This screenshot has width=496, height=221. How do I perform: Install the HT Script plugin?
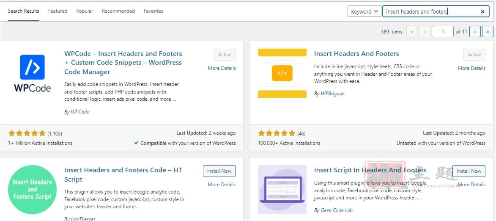219,171
